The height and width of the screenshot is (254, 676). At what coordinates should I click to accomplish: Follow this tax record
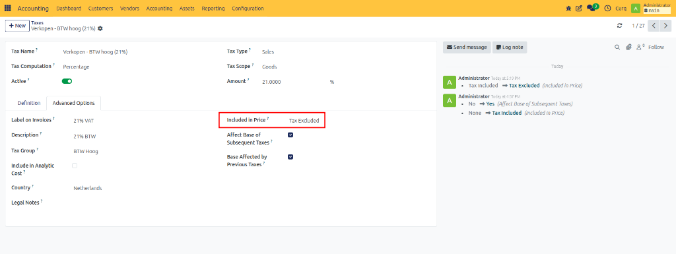click(x=656, y=48)
